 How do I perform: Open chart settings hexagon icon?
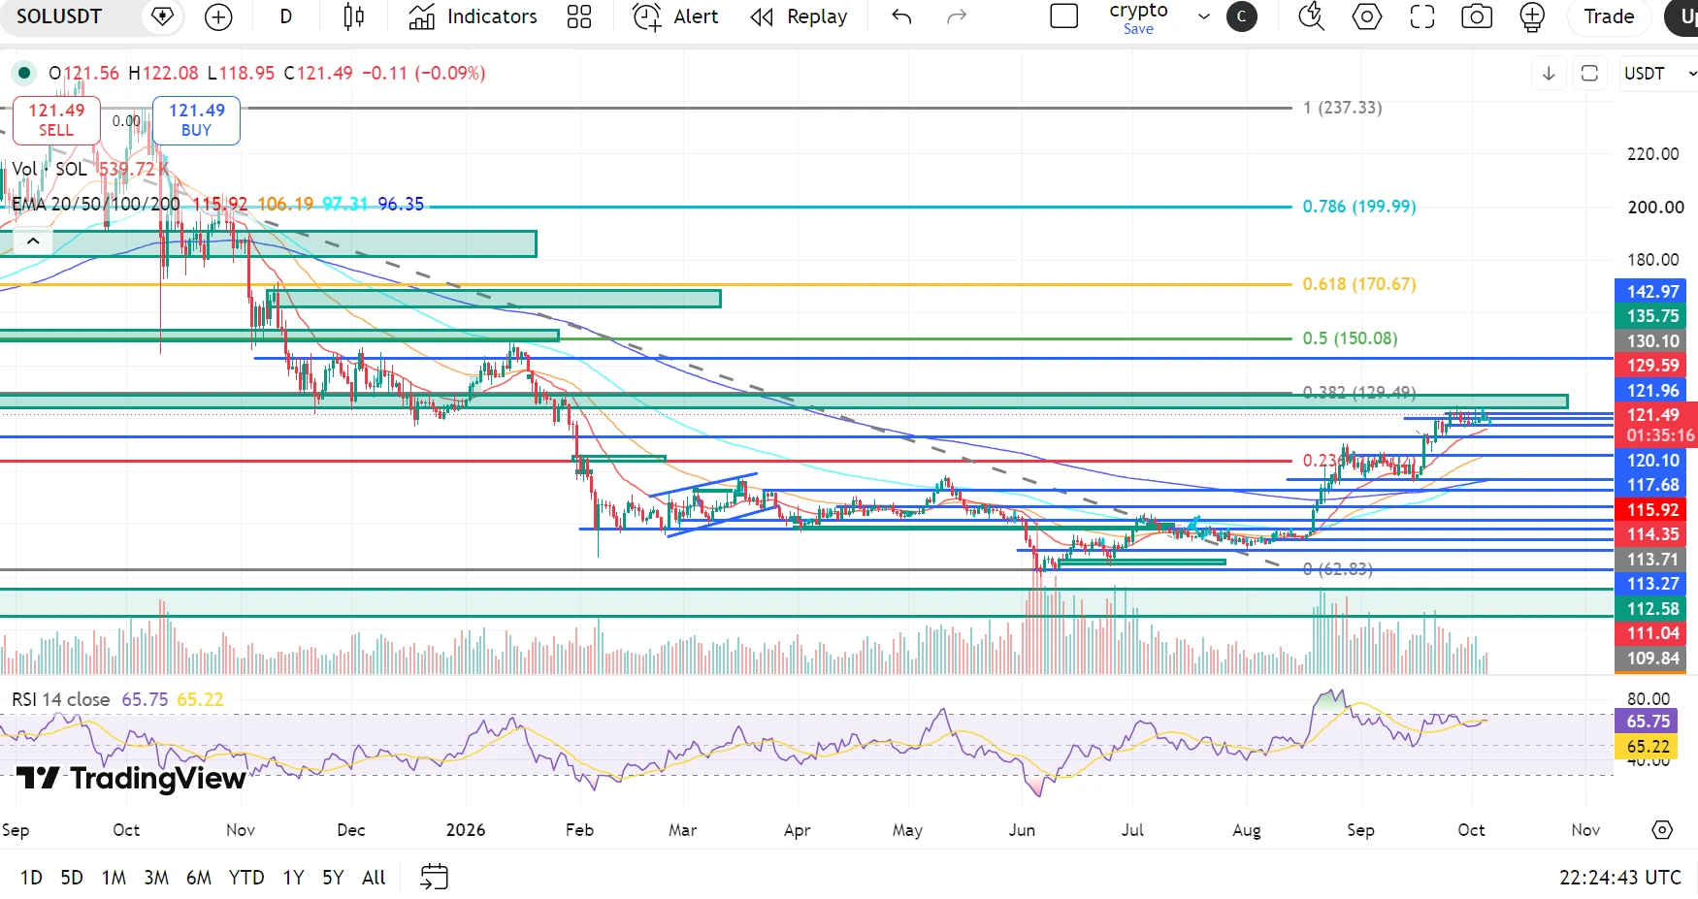tap(1367, 16)
